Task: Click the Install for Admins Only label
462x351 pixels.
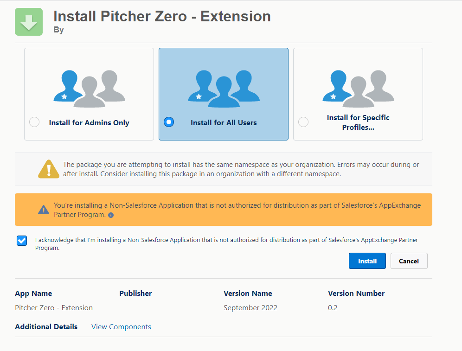Action: [89, 123]
